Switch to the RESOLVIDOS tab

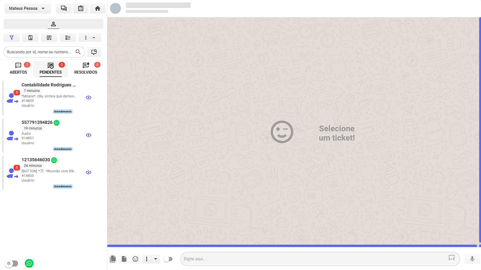pyautogui.click(x=86, y=68)
